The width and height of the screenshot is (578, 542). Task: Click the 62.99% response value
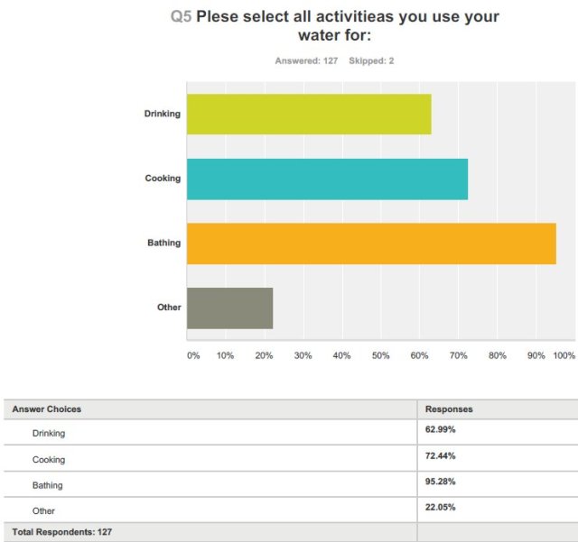click(x=441, y=428)
